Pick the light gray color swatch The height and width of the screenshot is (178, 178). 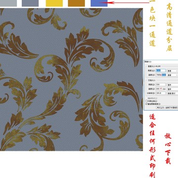(8, 3)
